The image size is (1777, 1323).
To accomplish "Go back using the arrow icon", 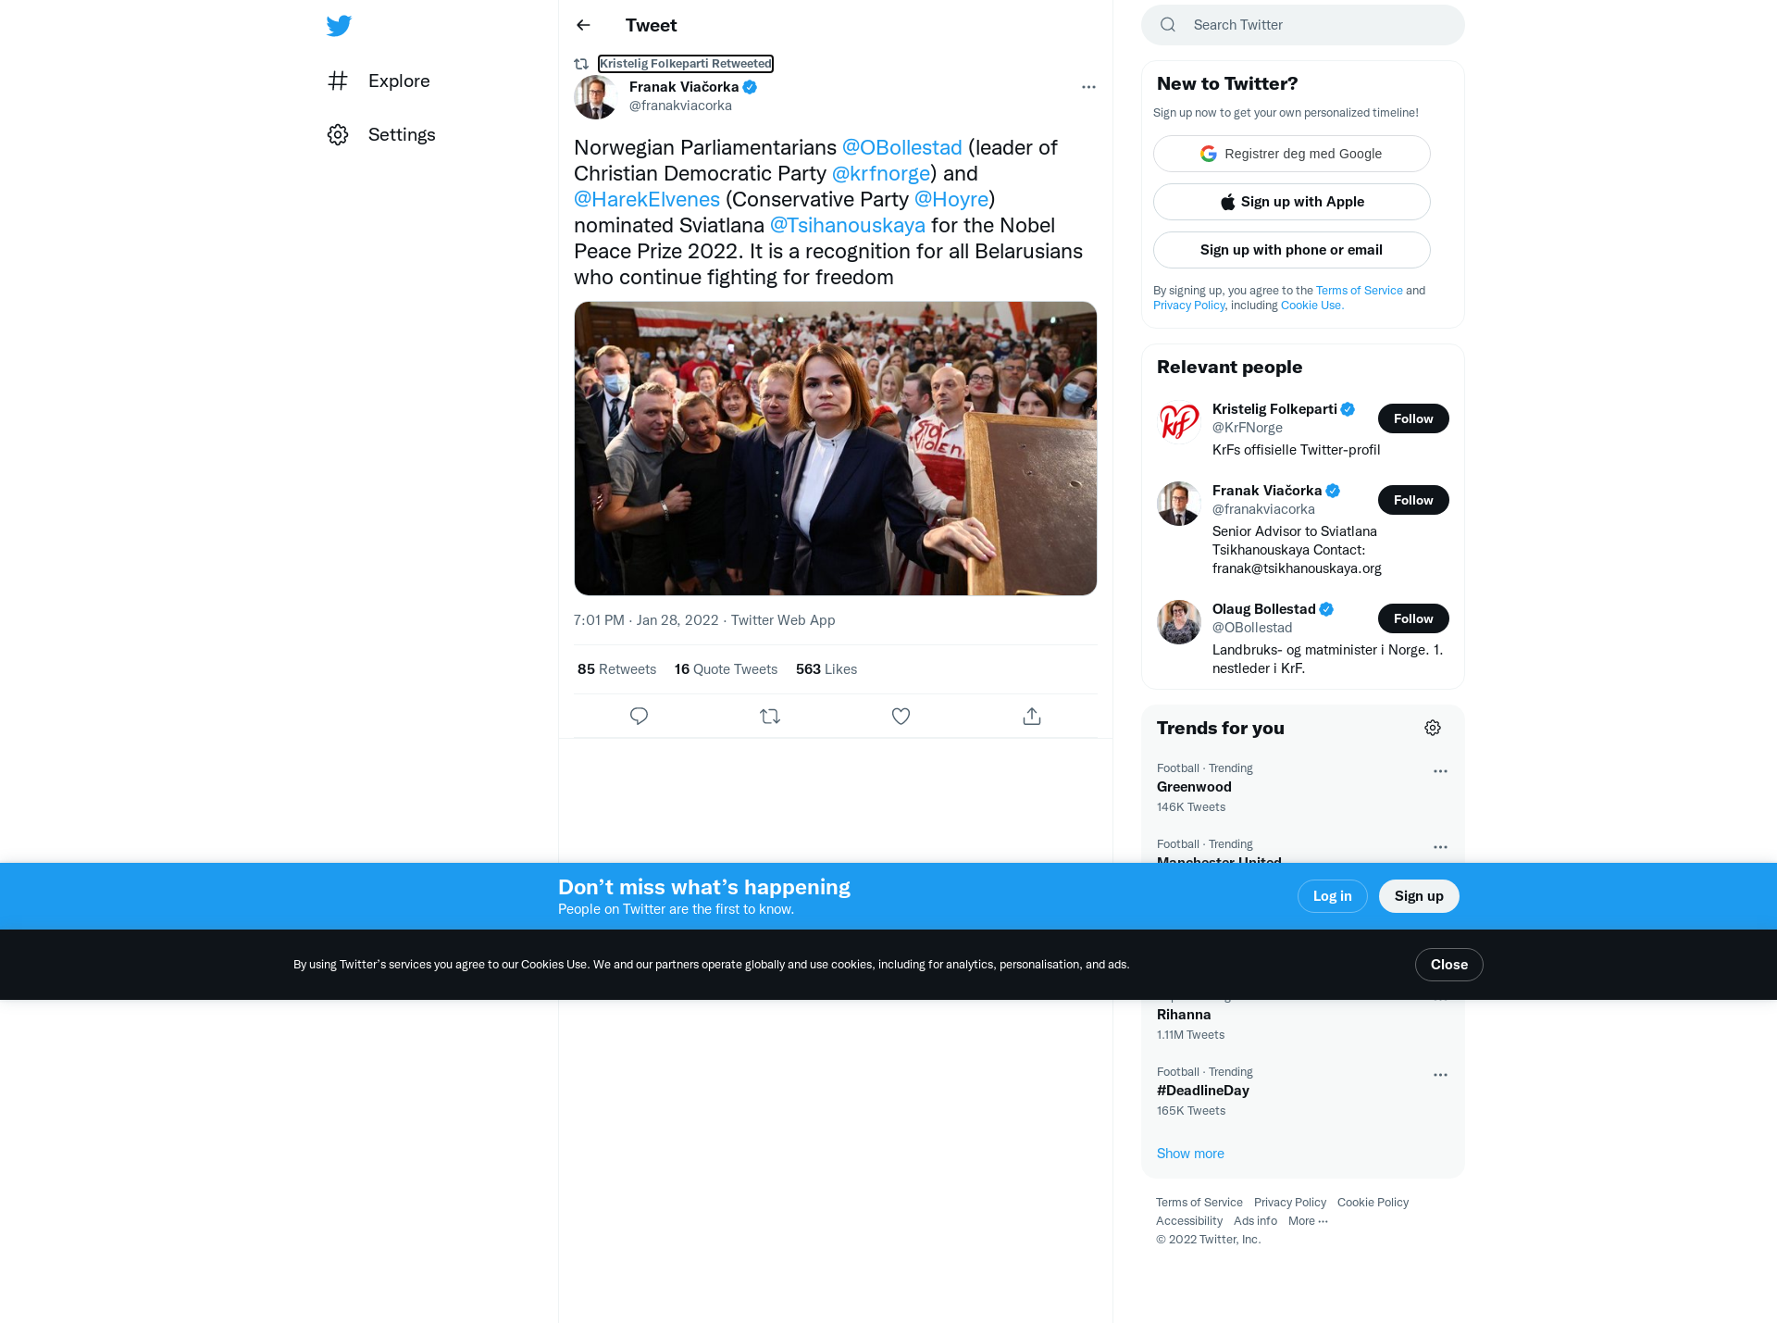I will point(583,26).
